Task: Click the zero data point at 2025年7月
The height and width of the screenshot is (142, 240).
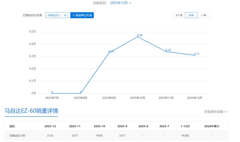Action: pos(52,93)
